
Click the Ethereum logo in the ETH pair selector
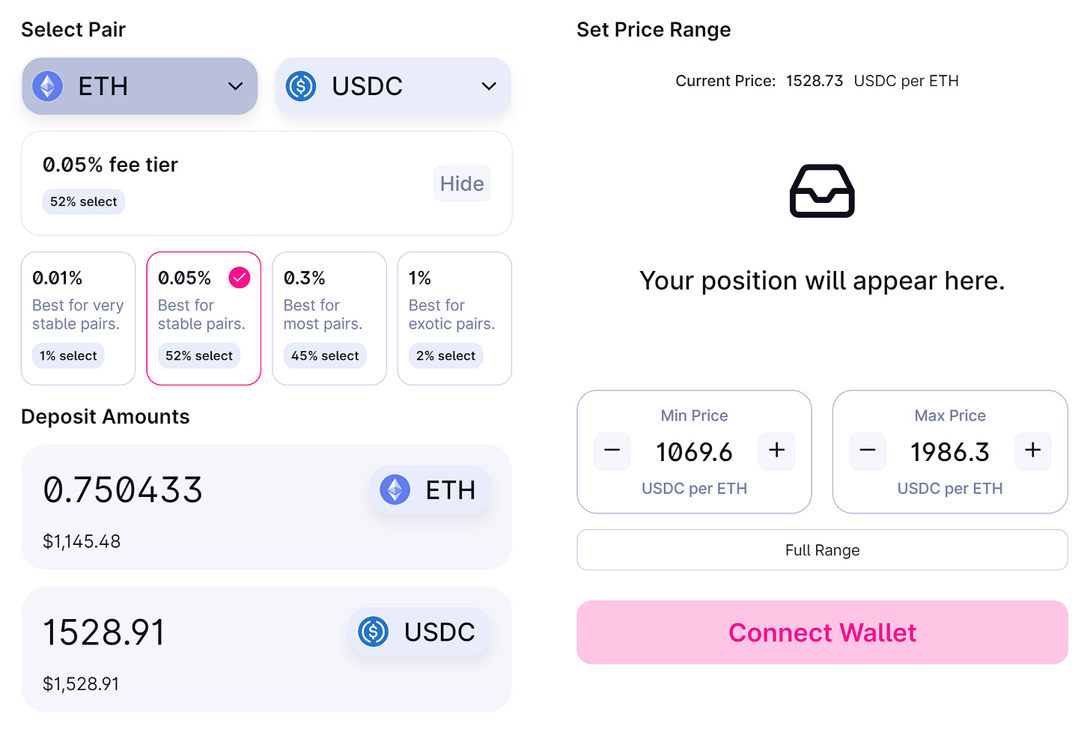tap(48, 87)
